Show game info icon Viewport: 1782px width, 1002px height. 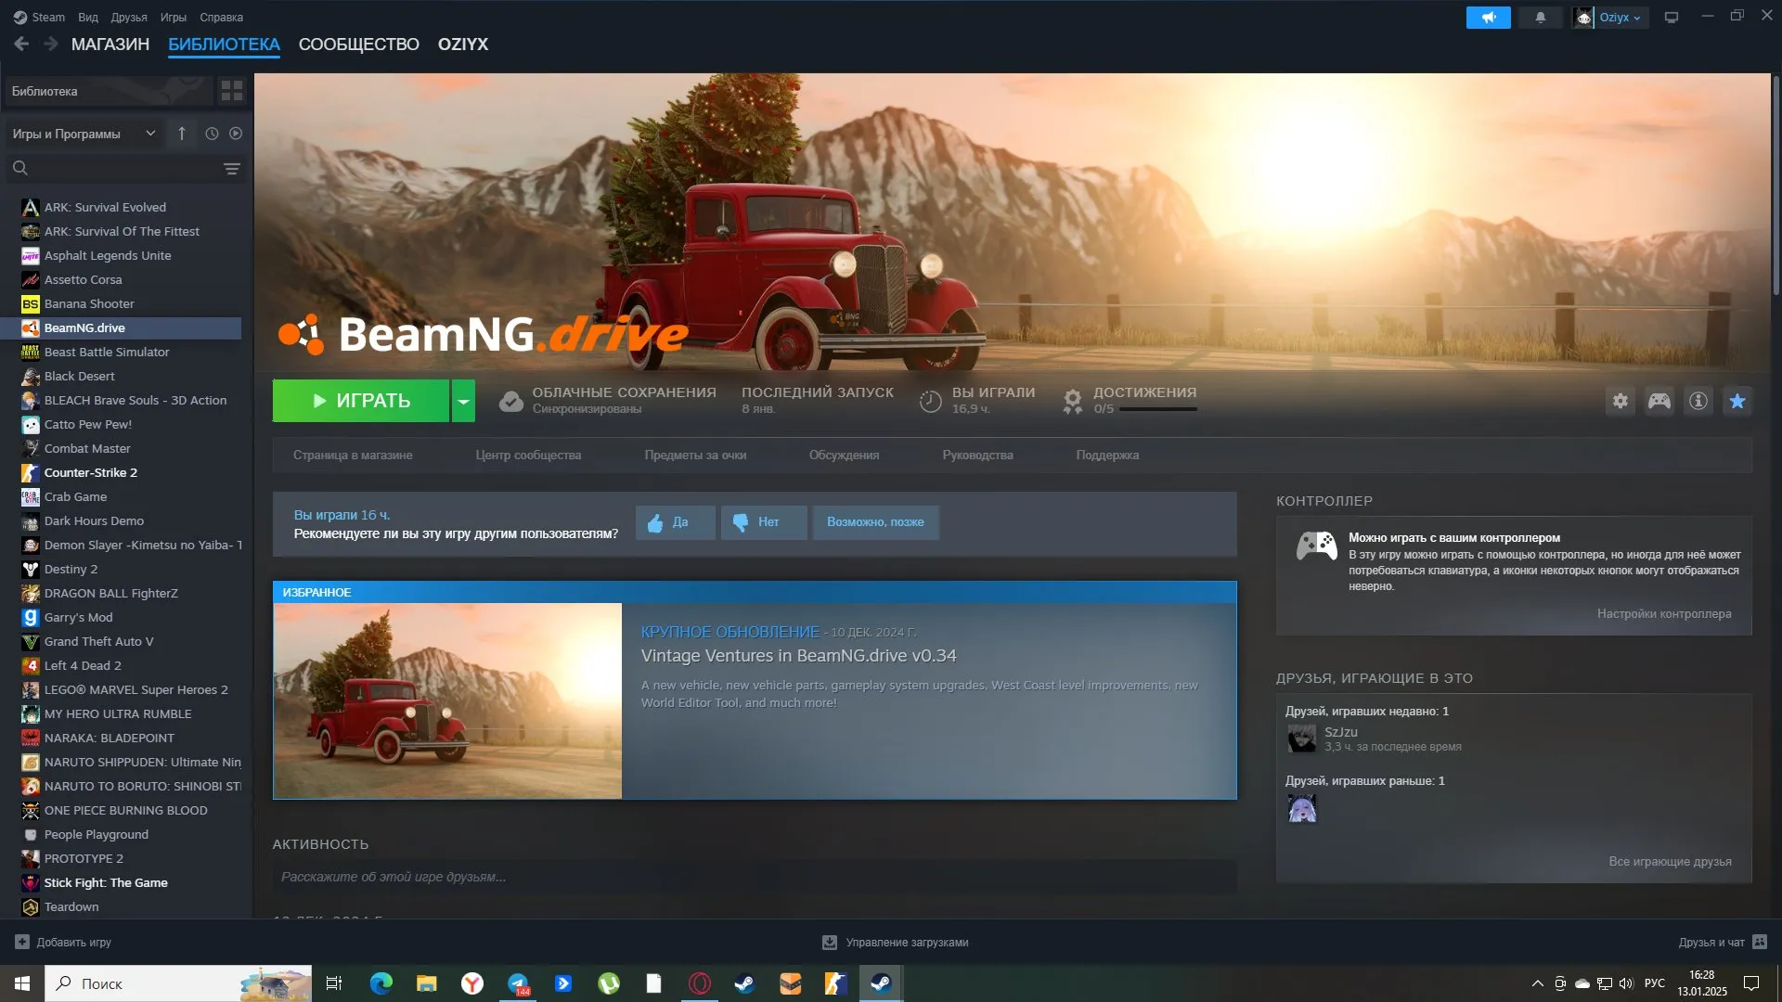pos(1698,401)
